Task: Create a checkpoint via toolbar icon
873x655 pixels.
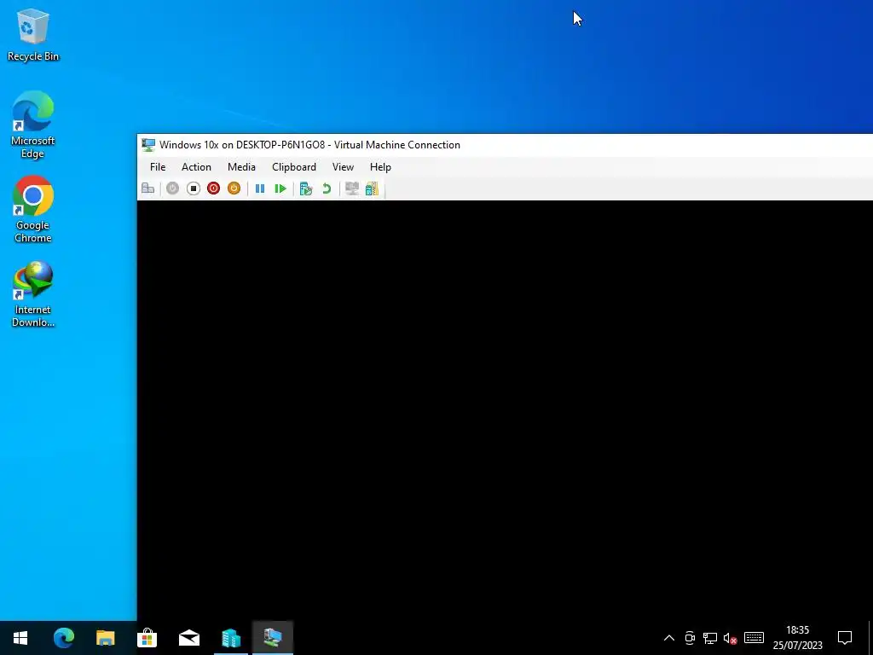Action: click(x=306, y=188)
